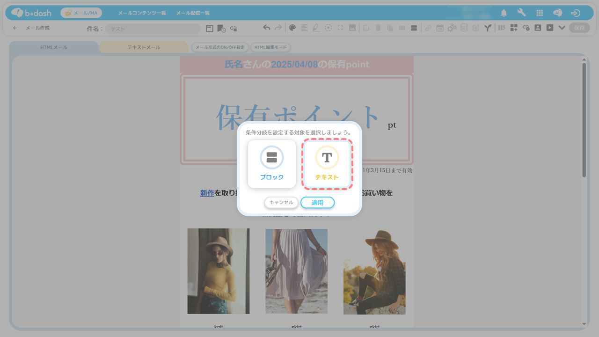Click the woman in hat sitting photo
The width and height of the screenshot is (599, 337).
tap(374, 271)
